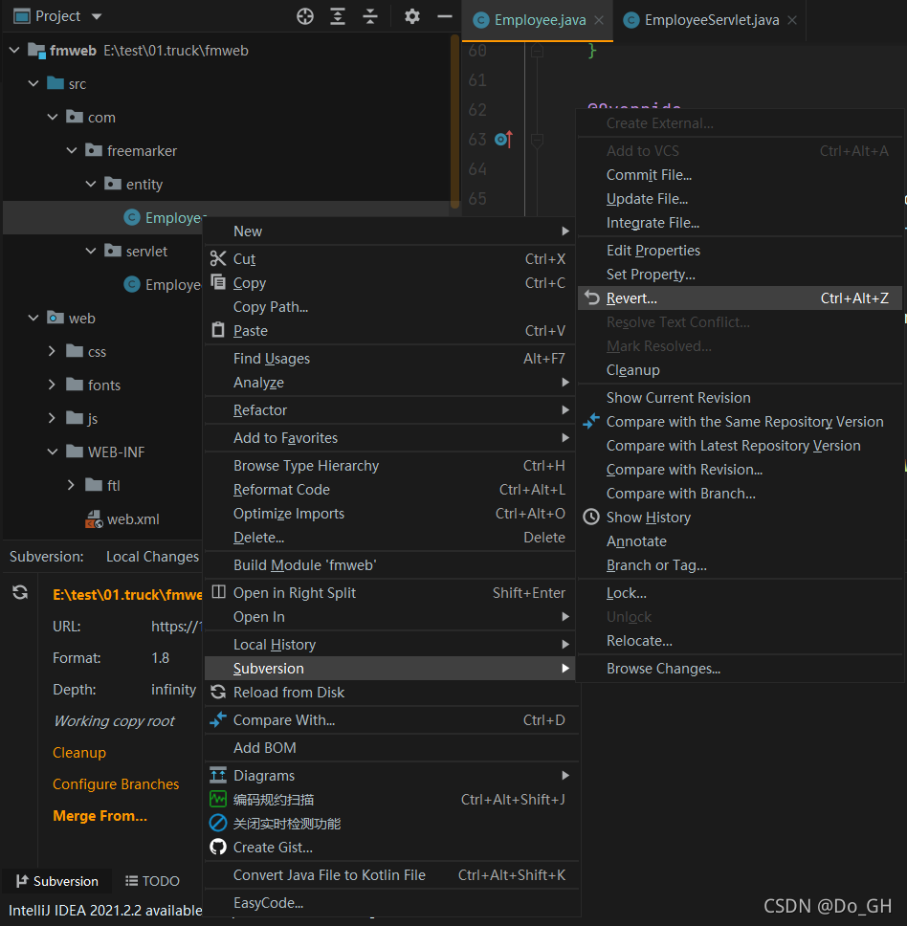Click Merge From... link
This screenshot has width=907, height=926.
(100, 816)
